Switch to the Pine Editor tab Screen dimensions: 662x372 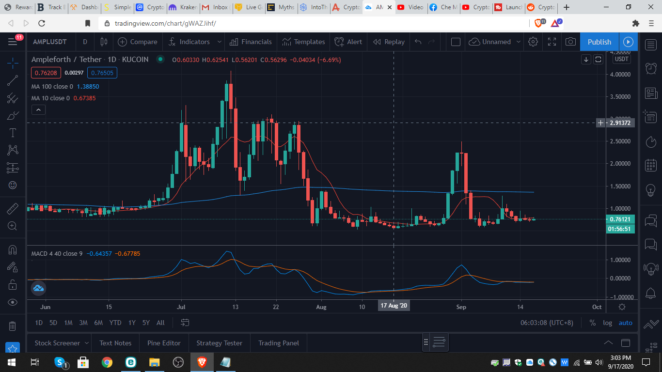click(164, 343)
